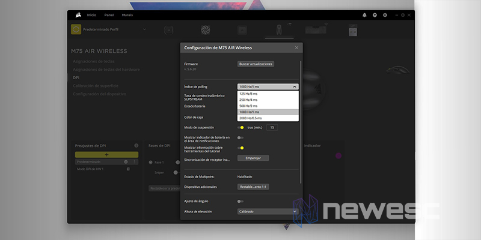Click the Restable...ento 1:1 button
The width and height of the screenshot is (481, 240).
pos(253,187)
